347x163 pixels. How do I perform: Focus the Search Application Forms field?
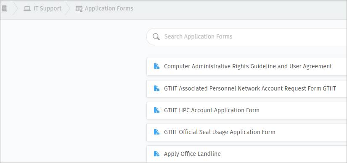(x=247, y=36)
